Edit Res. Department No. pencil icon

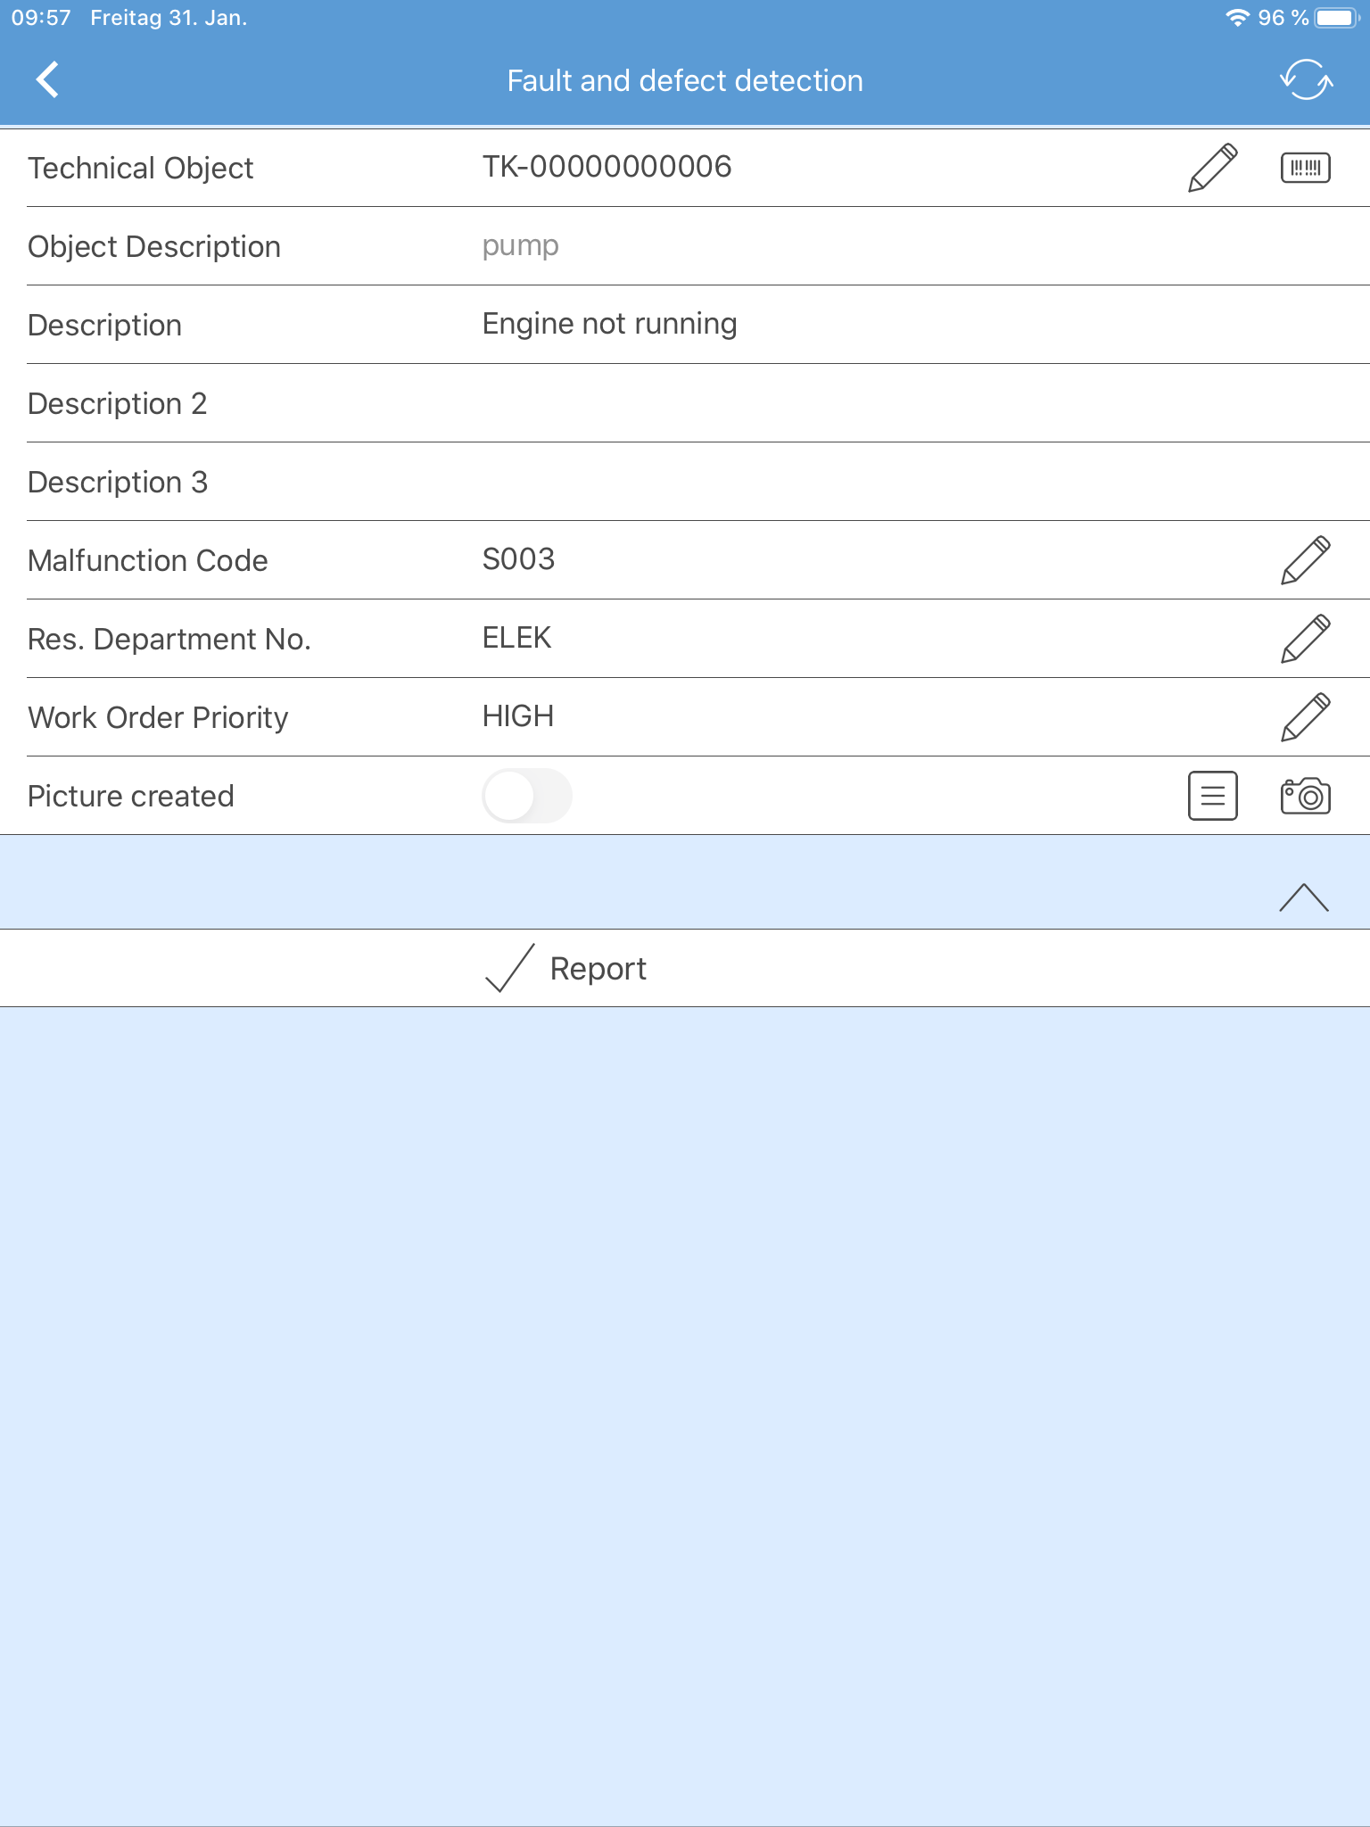tap(1306, 639)
